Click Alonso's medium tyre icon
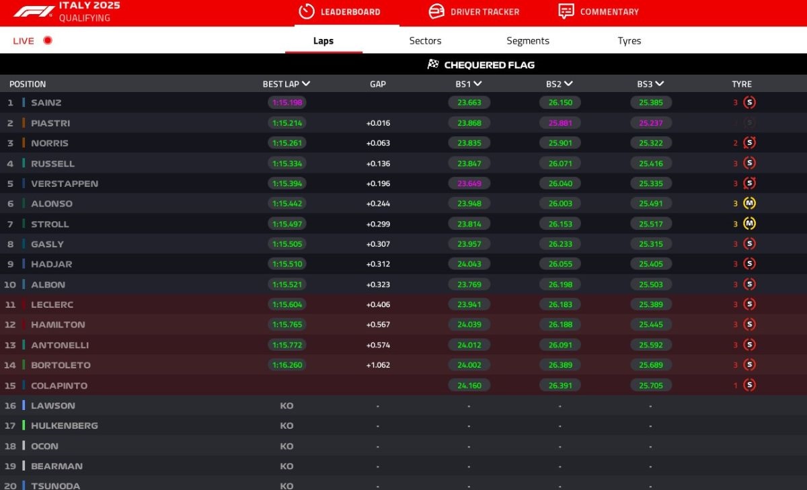The width and height of the screenshot is (807, 490). (x=750, y=204)
